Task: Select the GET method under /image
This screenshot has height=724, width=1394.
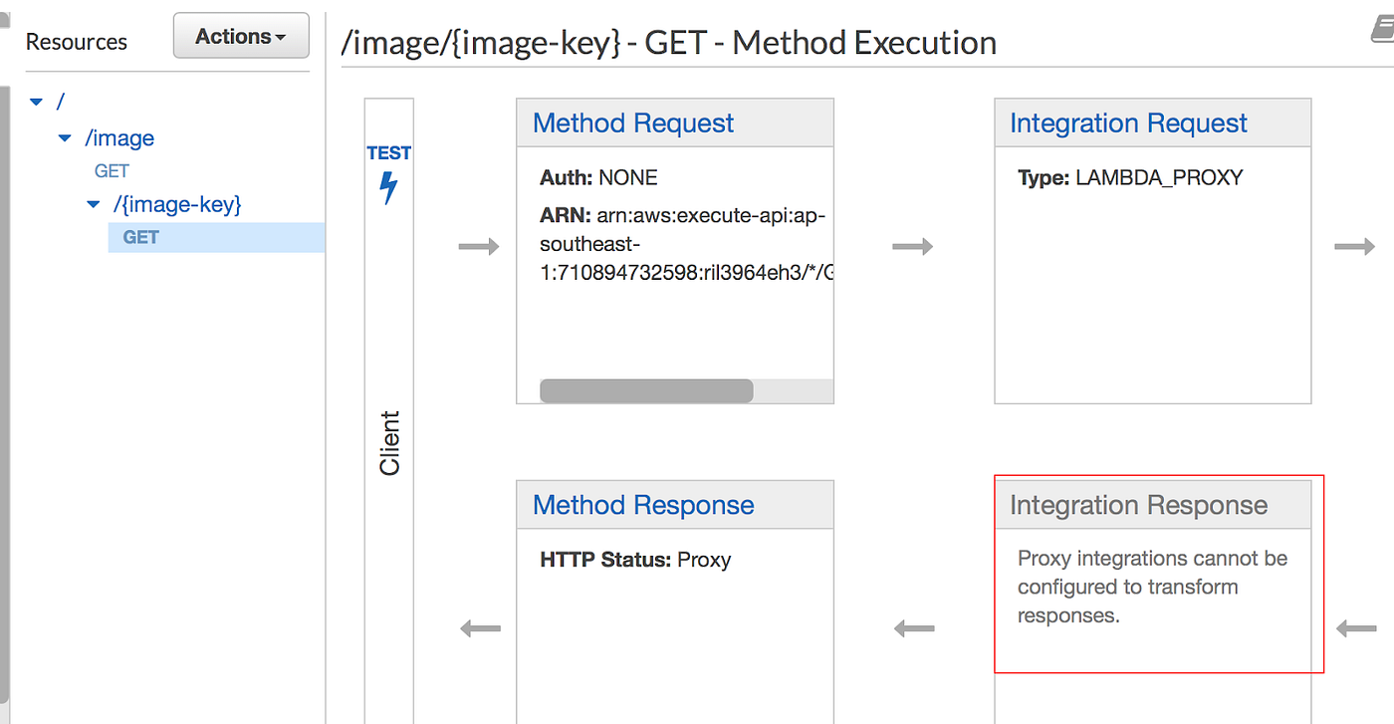Action: pos(111,170)
